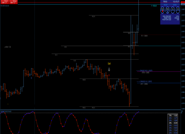The image size is (185, 134).
Task: Select the 5 AUD row in strength table
Action: tap(173, 125)
